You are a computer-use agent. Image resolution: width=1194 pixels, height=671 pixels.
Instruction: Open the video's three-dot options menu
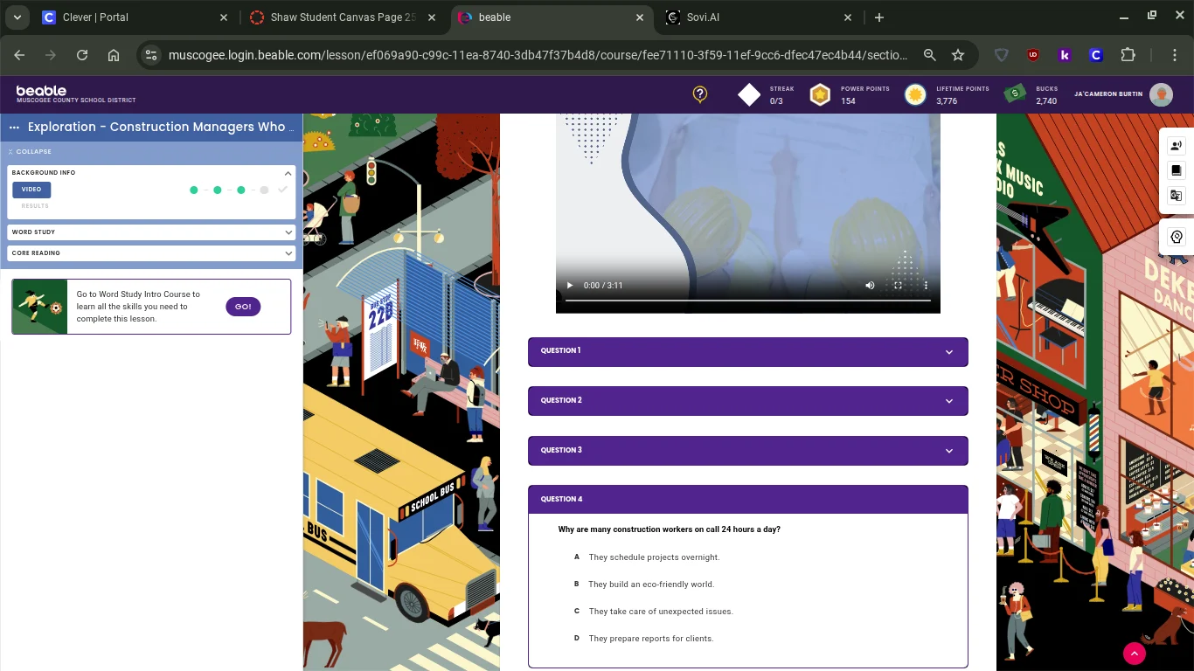[x=926, y=286]
